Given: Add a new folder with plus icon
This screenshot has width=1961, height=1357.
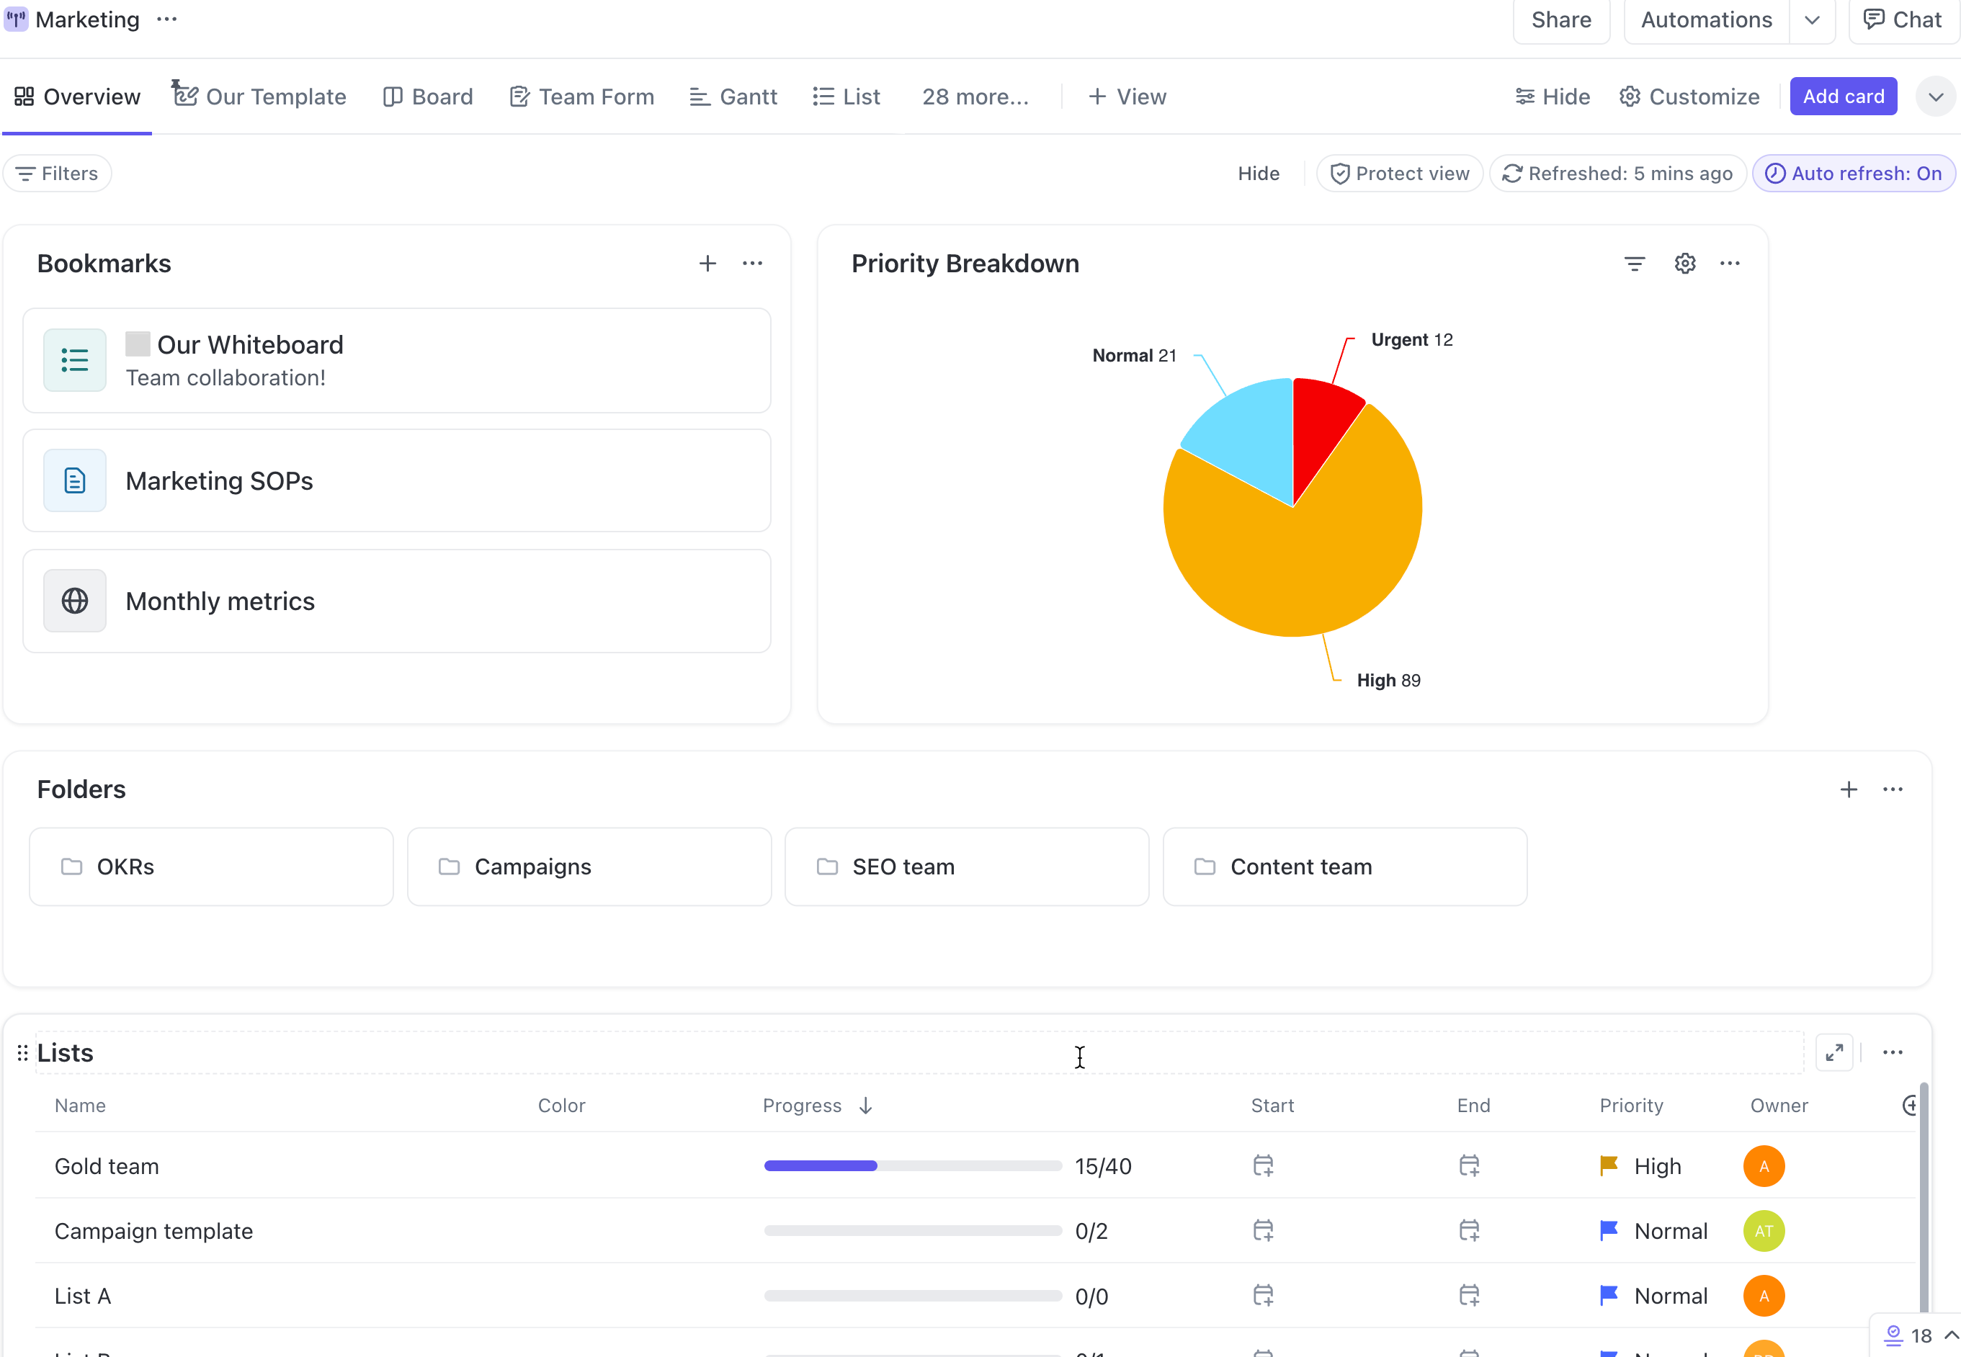Looking at the screenshot, I should coord(1848,789).
